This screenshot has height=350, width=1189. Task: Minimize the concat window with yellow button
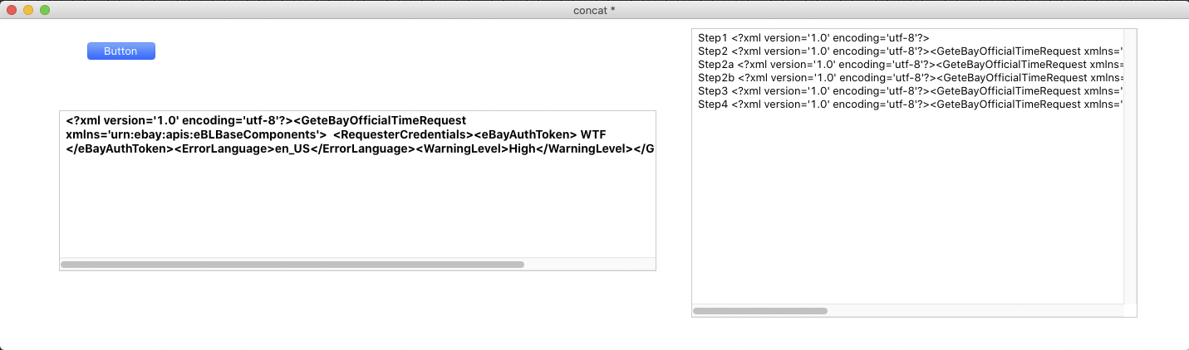28,10
